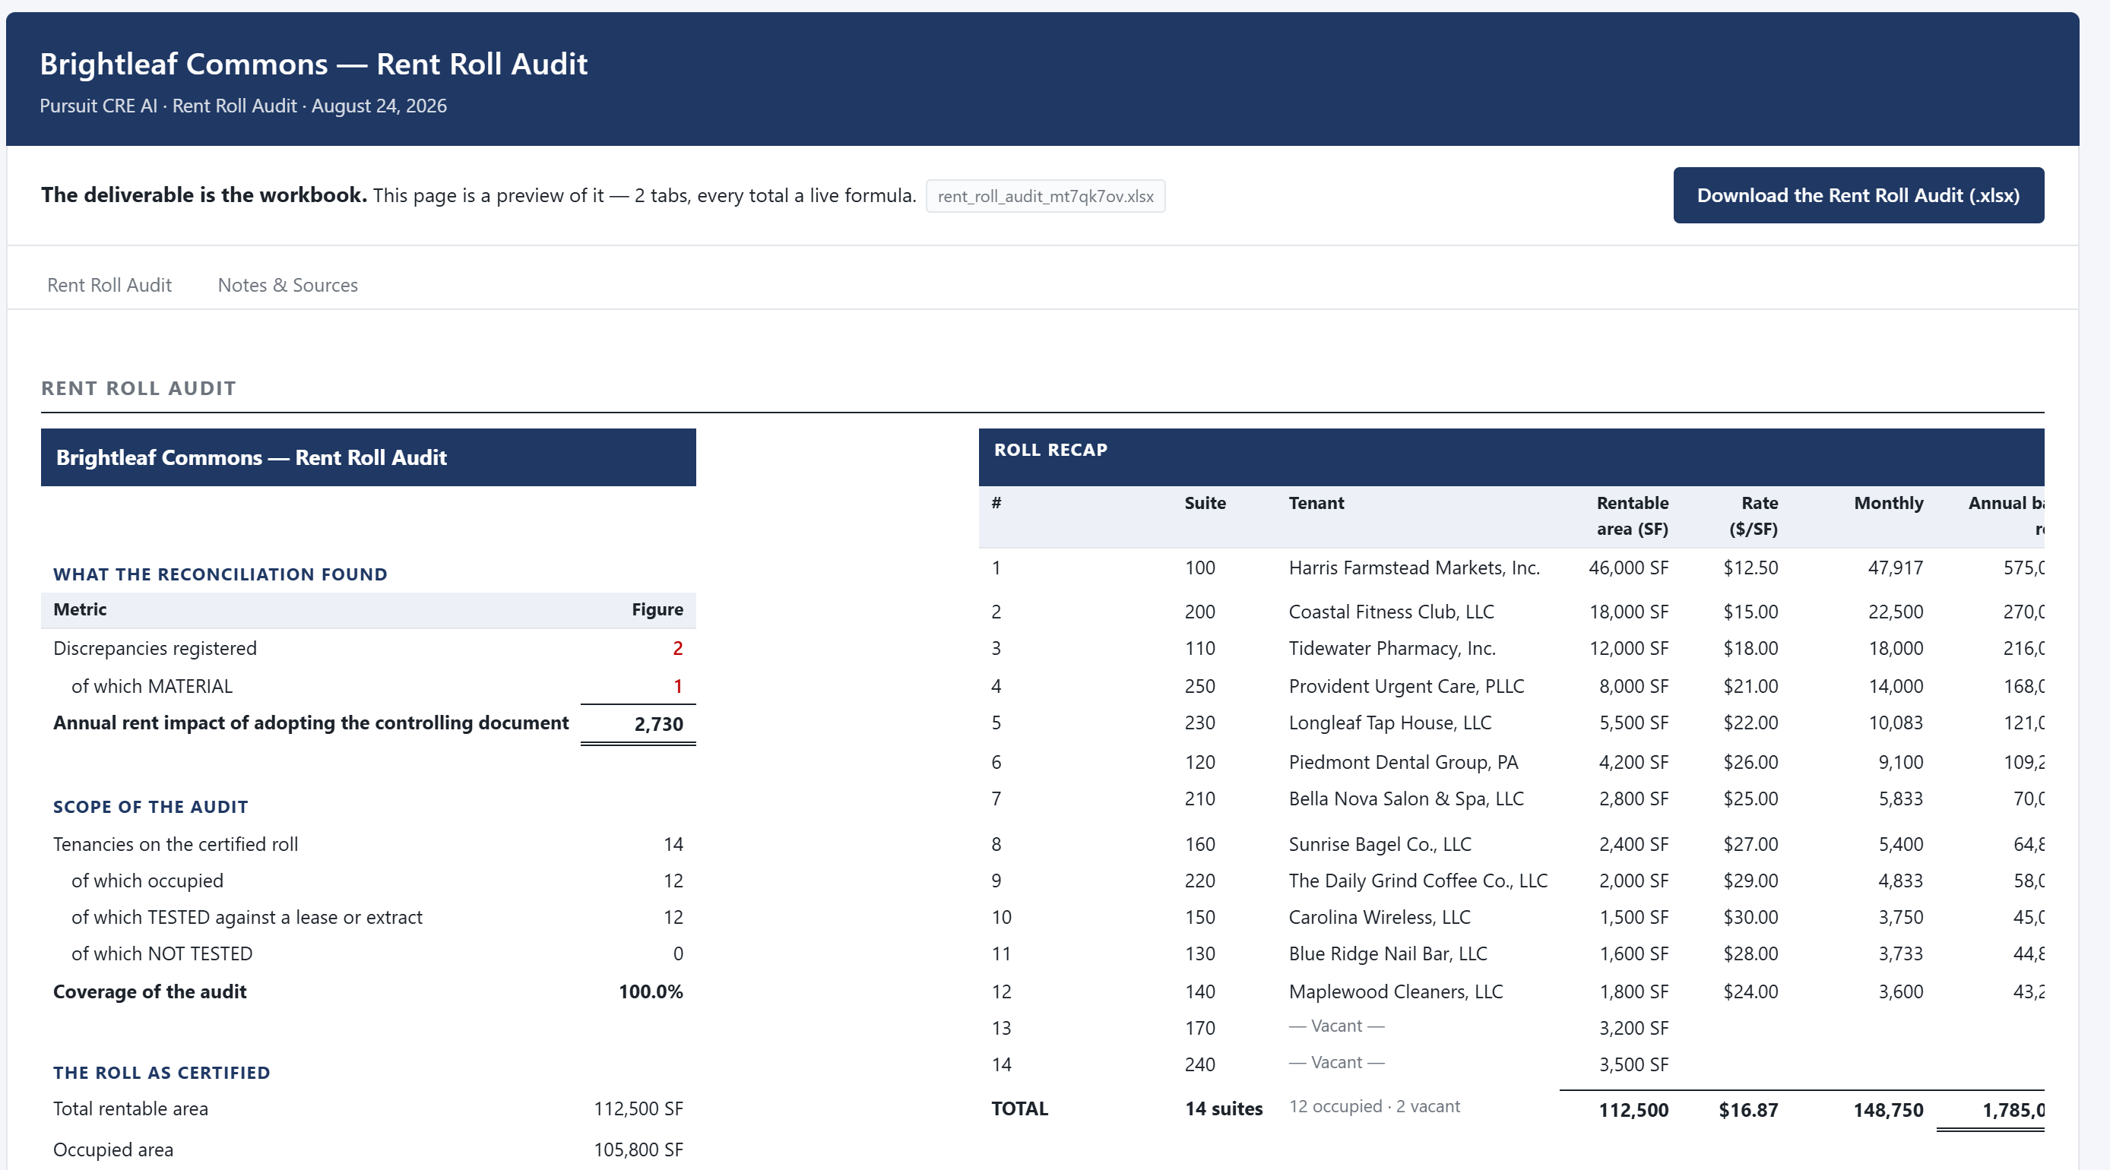
Task: Select the Figure column header
Action: 657,609
